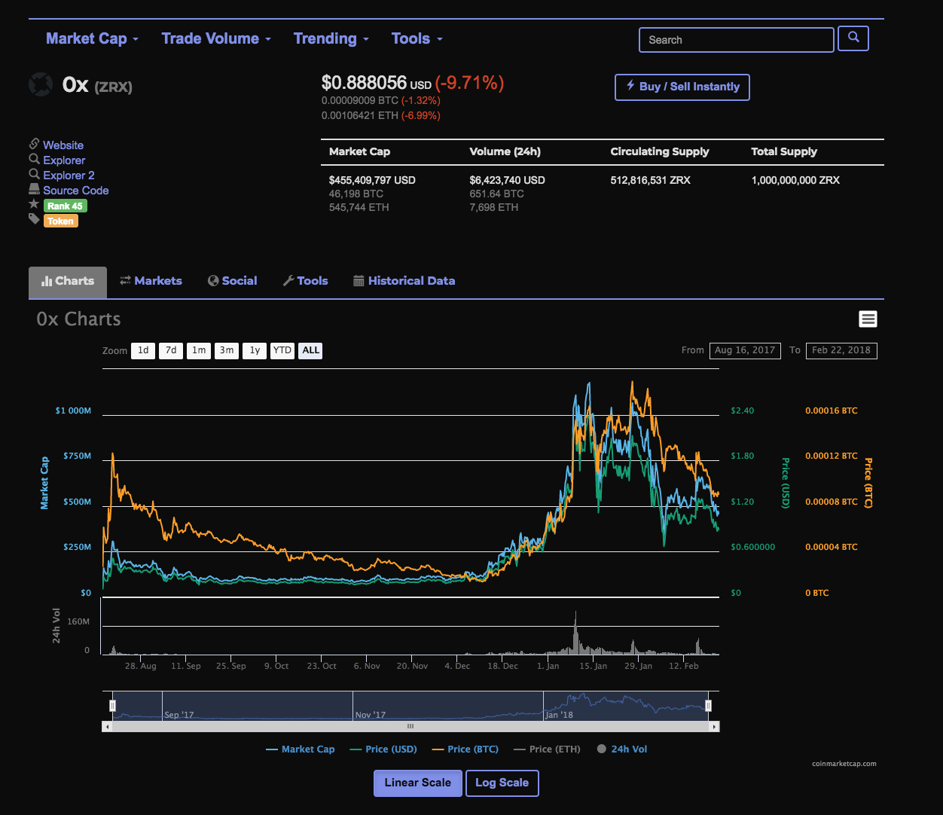
Task: Click the $0.888056 price text
Action: pyautogui.click(x=364, y=83)
